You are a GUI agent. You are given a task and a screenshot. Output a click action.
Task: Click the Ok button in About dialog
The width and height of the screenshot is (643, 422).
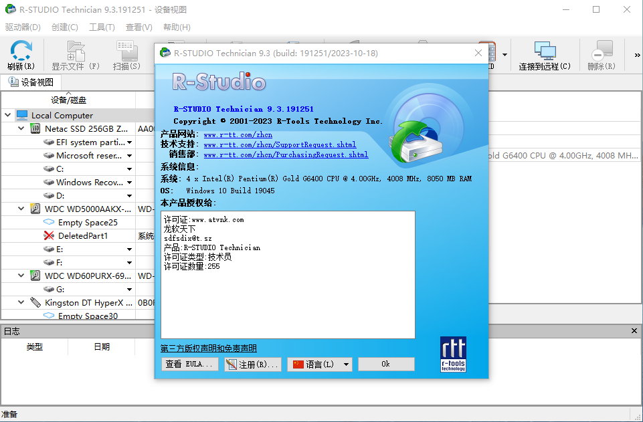[x=386, y=364]
